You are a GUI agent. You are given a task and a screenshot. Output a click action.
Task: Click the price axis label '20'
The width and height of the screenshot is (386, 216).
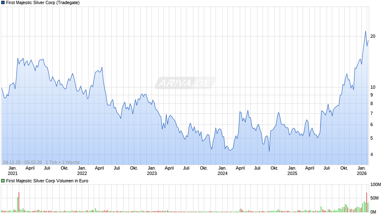pos(373,36)
